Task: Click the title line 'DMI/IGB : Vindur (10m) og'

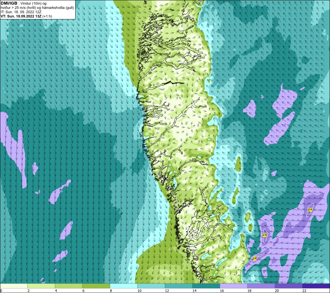Action: pyautogui.click(x=23, y=3)
